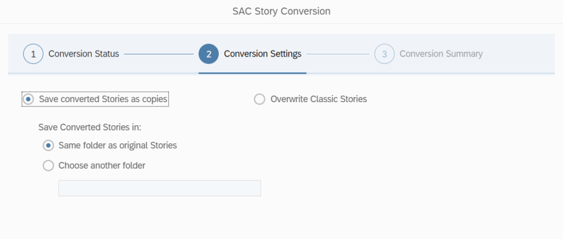The height and width of the screenshot is (239, 563).
Task: Click the step 3 number circle
Action: [x=384, y=54]
